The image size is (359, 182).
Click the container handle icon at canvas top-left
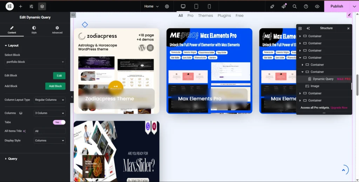tap(73, 15)
